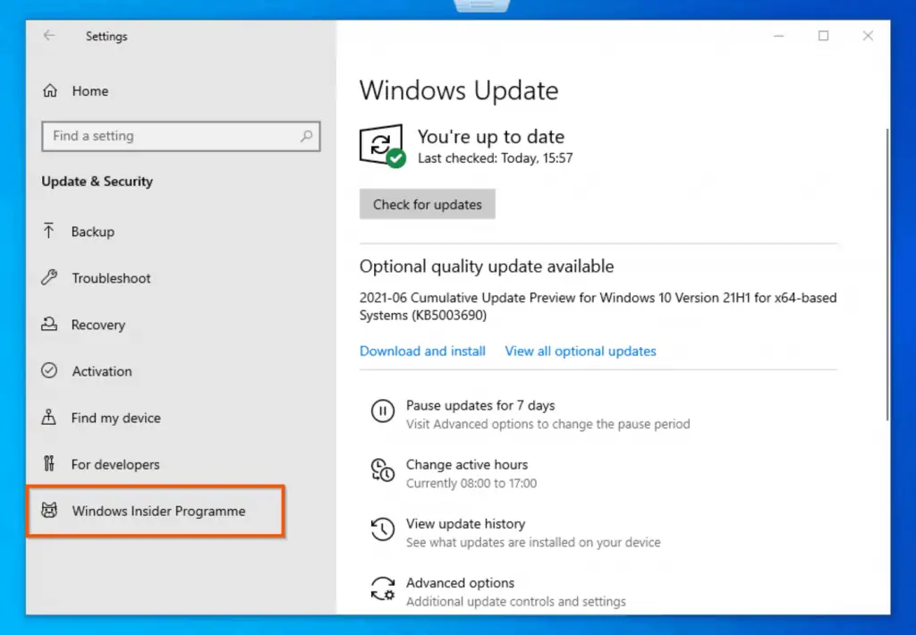Click the Update & Security heading
916x635 pixels.
coord(97,181)
